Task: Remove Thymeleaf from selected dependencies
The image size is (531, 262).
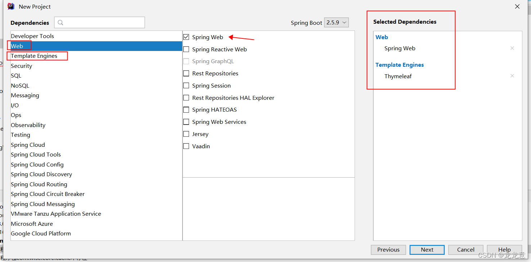Action: (x=512, y=76)
